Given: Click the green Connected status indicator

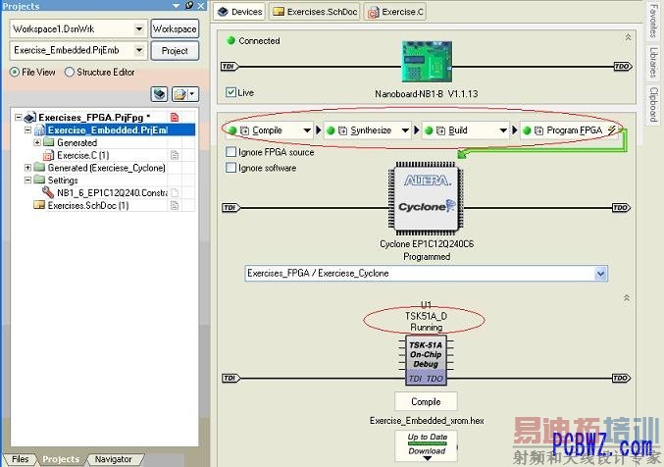Looking at the screenshot, I should pyautogui.click(x=231, y=40).
